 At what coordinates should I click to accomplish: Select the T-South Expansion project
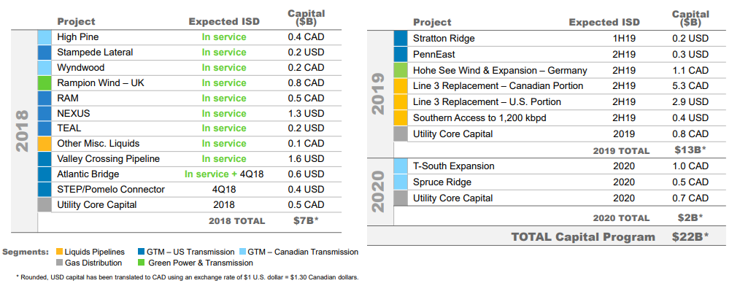[453, 166]
